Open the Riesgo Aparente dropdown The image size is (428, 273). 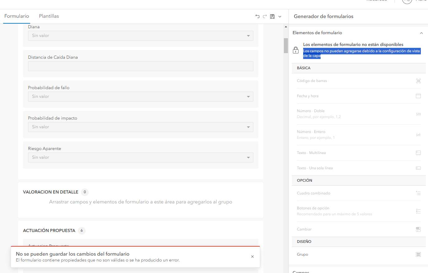[x=141, y=157]
